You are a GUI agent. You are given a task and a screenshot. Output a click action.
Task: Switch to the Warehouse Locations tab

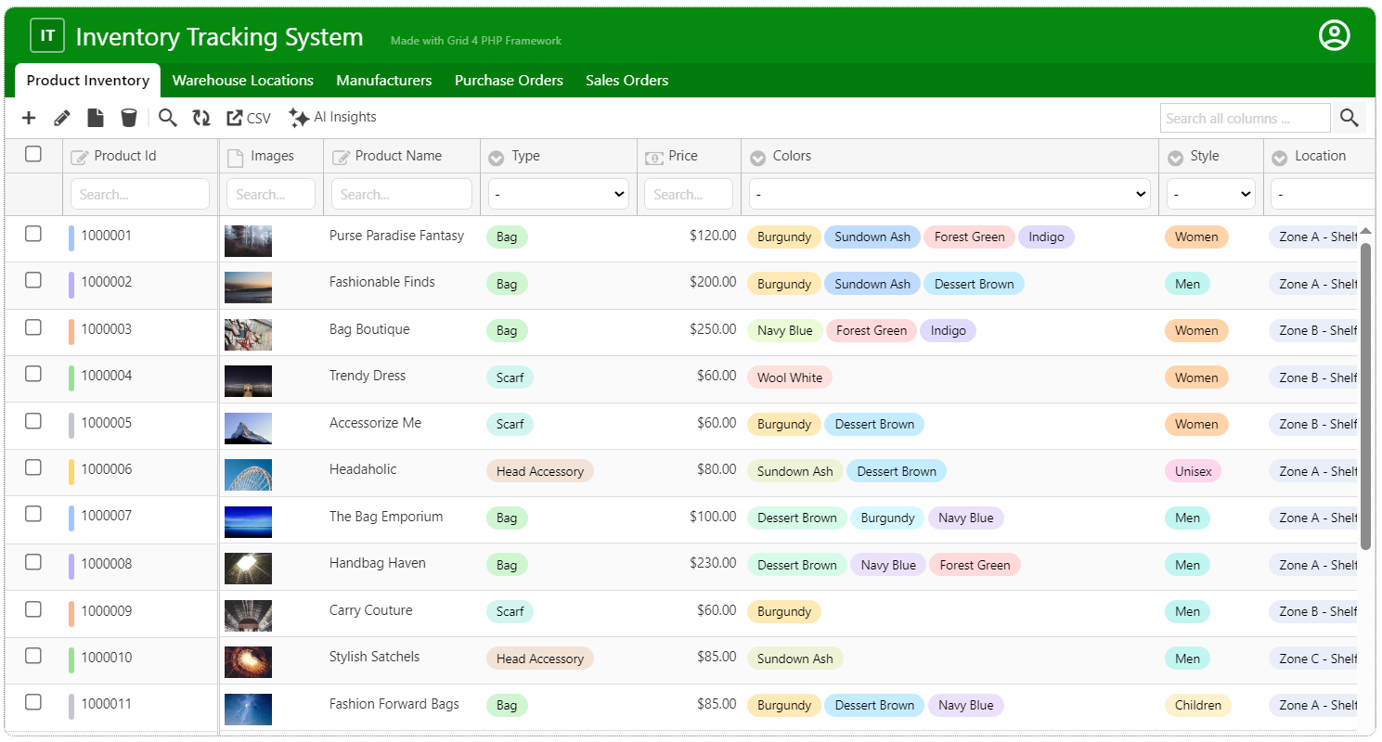tap(242, 81)
